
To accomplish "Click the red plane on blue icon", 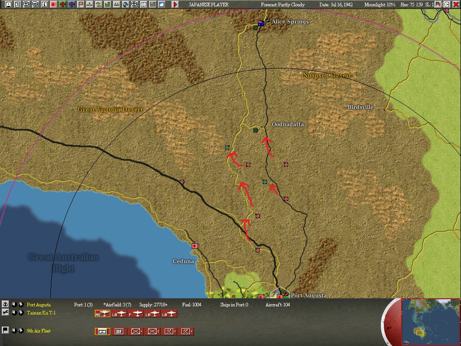I will coord(72,5).
